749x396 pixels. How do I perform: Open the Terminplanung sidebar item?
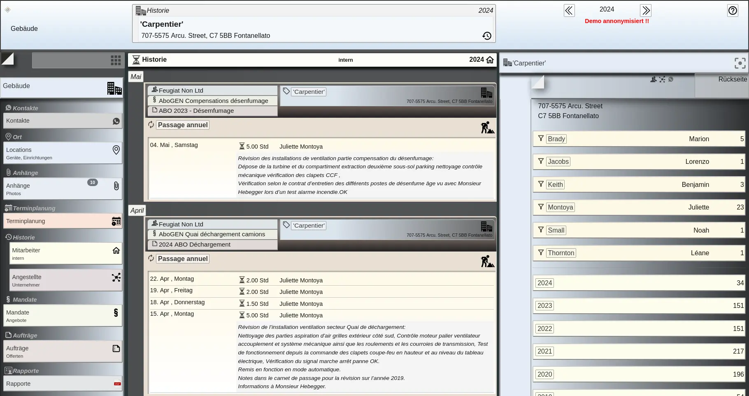click(63, 221)
